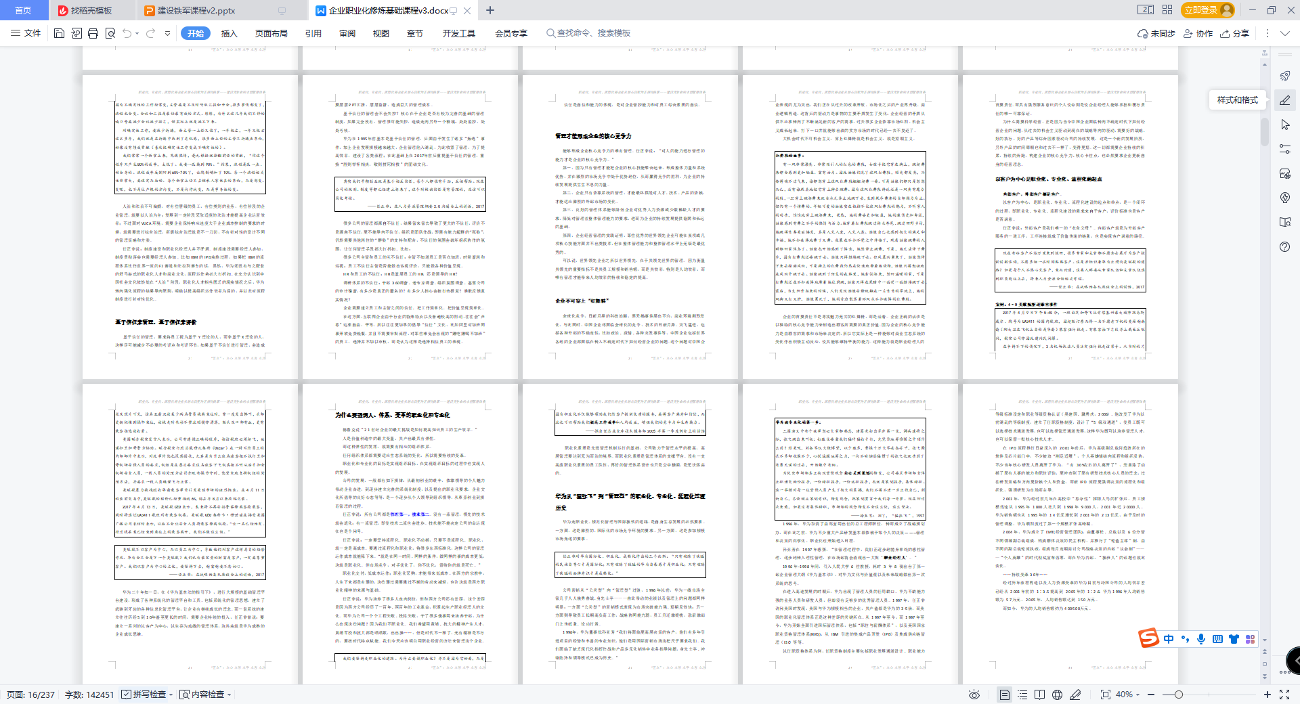Open Print Preview from quick toolbar

click(110, 33)
